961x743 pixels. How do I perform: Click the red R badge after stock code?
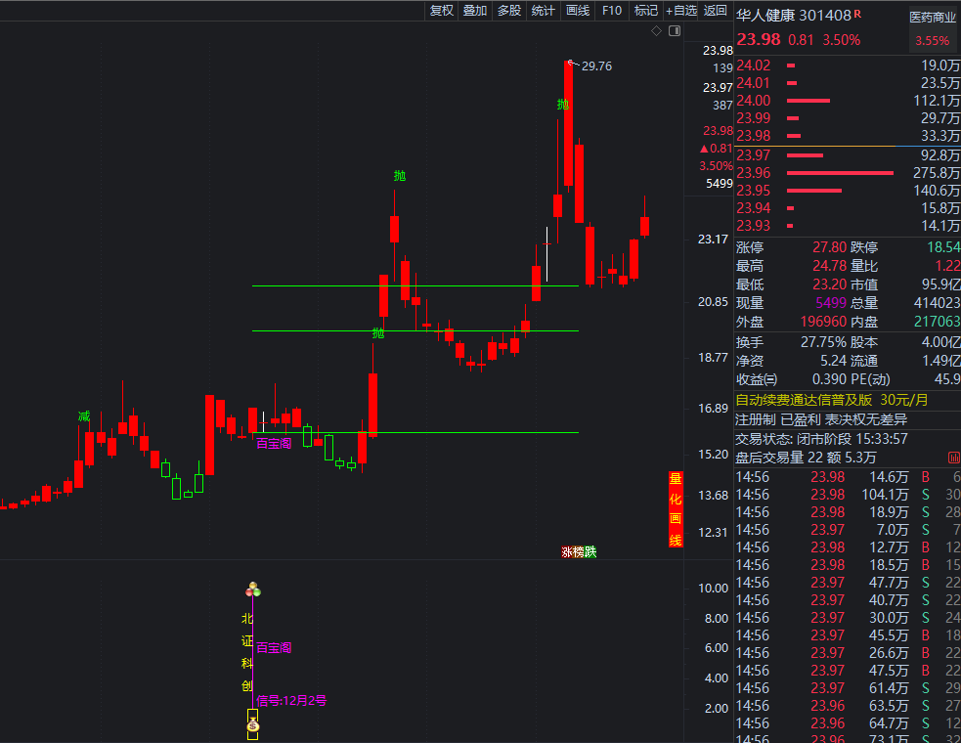click(x=857, y=15)
